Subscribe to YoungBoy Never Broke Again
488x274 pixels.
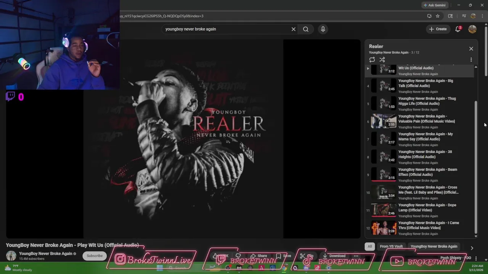(x=95, y=256)
